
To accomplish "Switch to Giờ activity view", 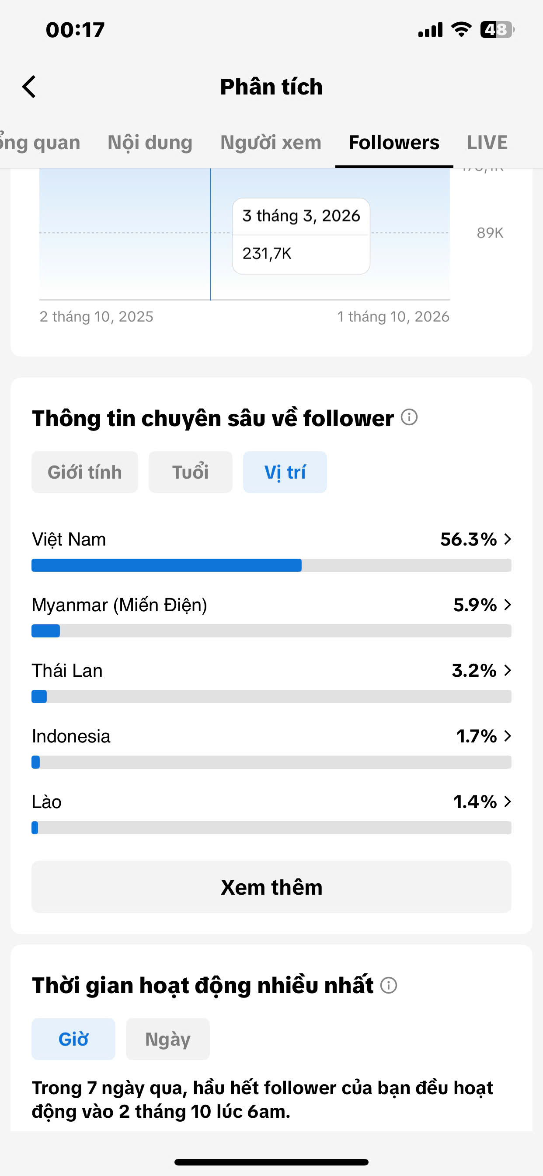I will (73, 1039).
